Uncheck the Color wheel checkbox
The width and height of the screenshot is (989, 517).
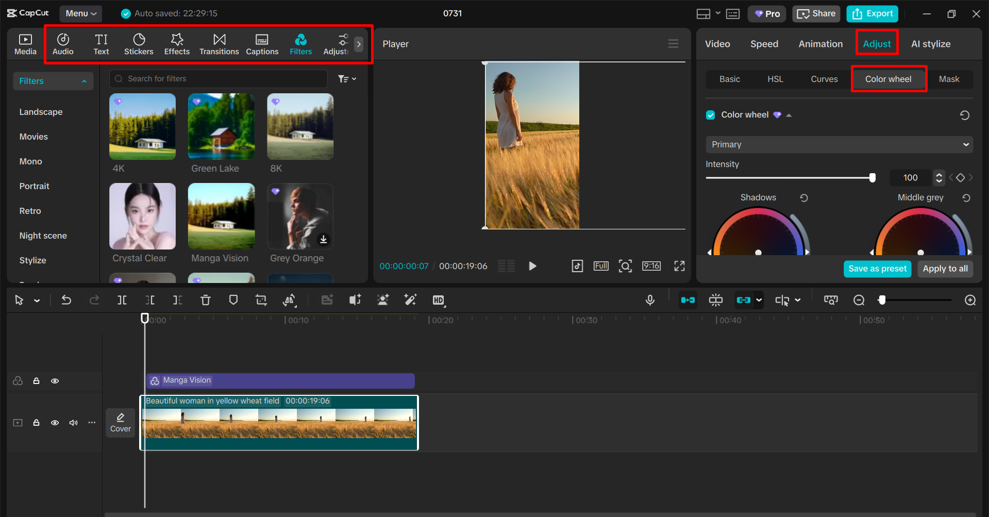711,114
